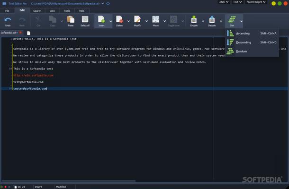This screenshot has width=289, height=189.
Task: Click the gray macro stop button in status bar
Action: point(9,187)
